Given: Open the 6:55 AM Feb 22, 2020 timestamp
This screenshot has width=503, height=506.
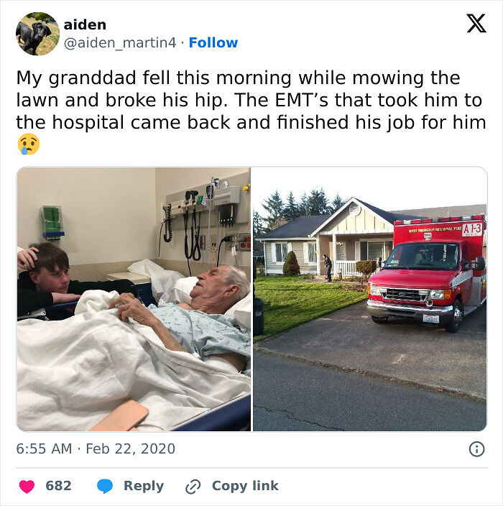Looking at the screenshot, I should pyautogui.click(x=96, y=449).
